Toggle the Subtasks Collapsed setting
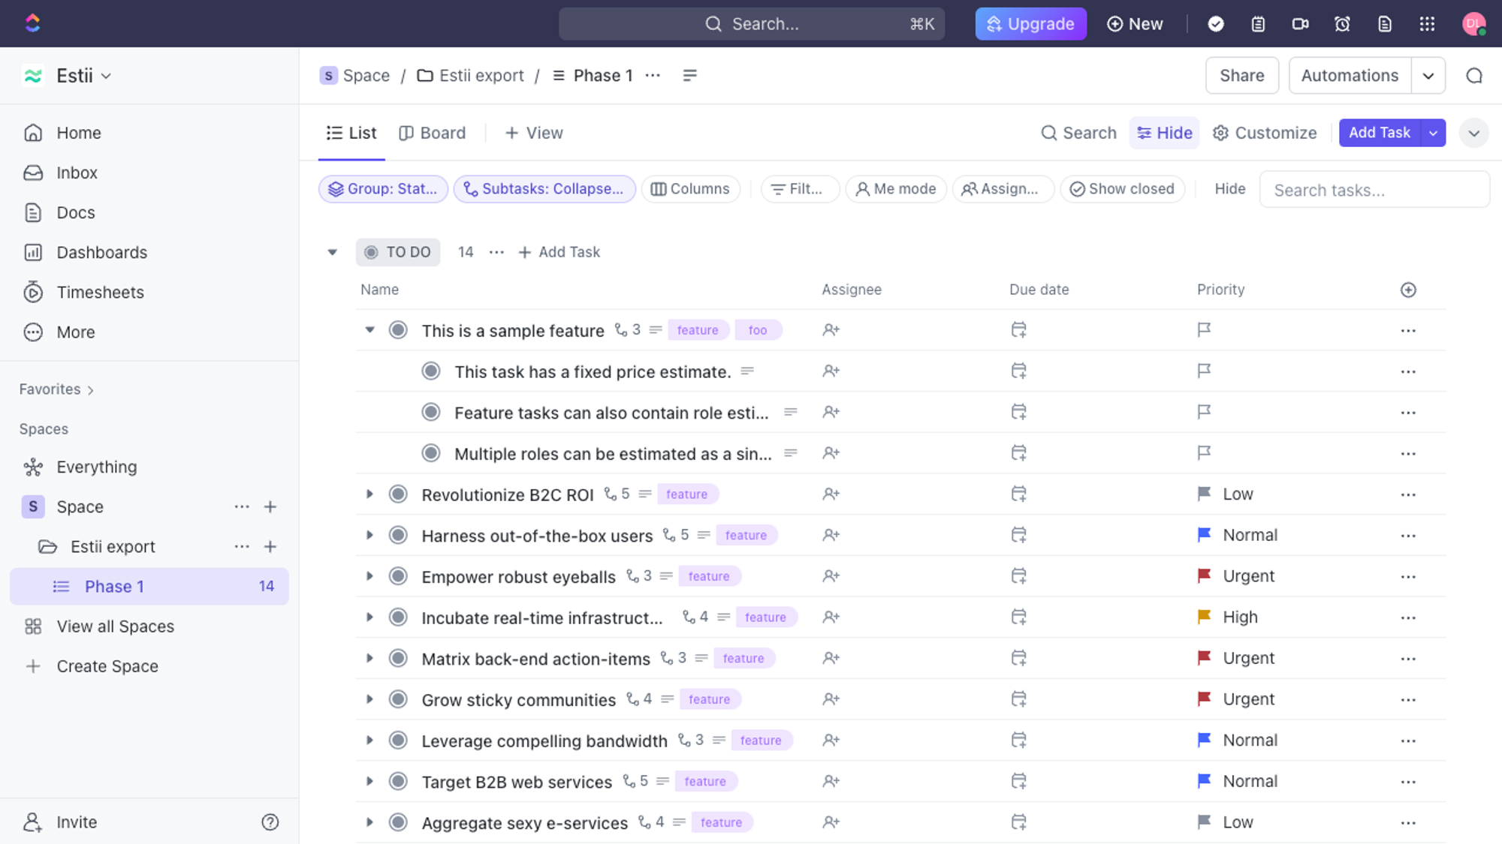 (x=544, y=188)
